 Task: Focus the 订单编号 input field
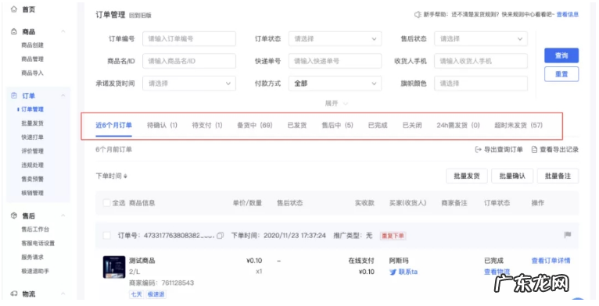pyautogui.click(x=189, y=39)
